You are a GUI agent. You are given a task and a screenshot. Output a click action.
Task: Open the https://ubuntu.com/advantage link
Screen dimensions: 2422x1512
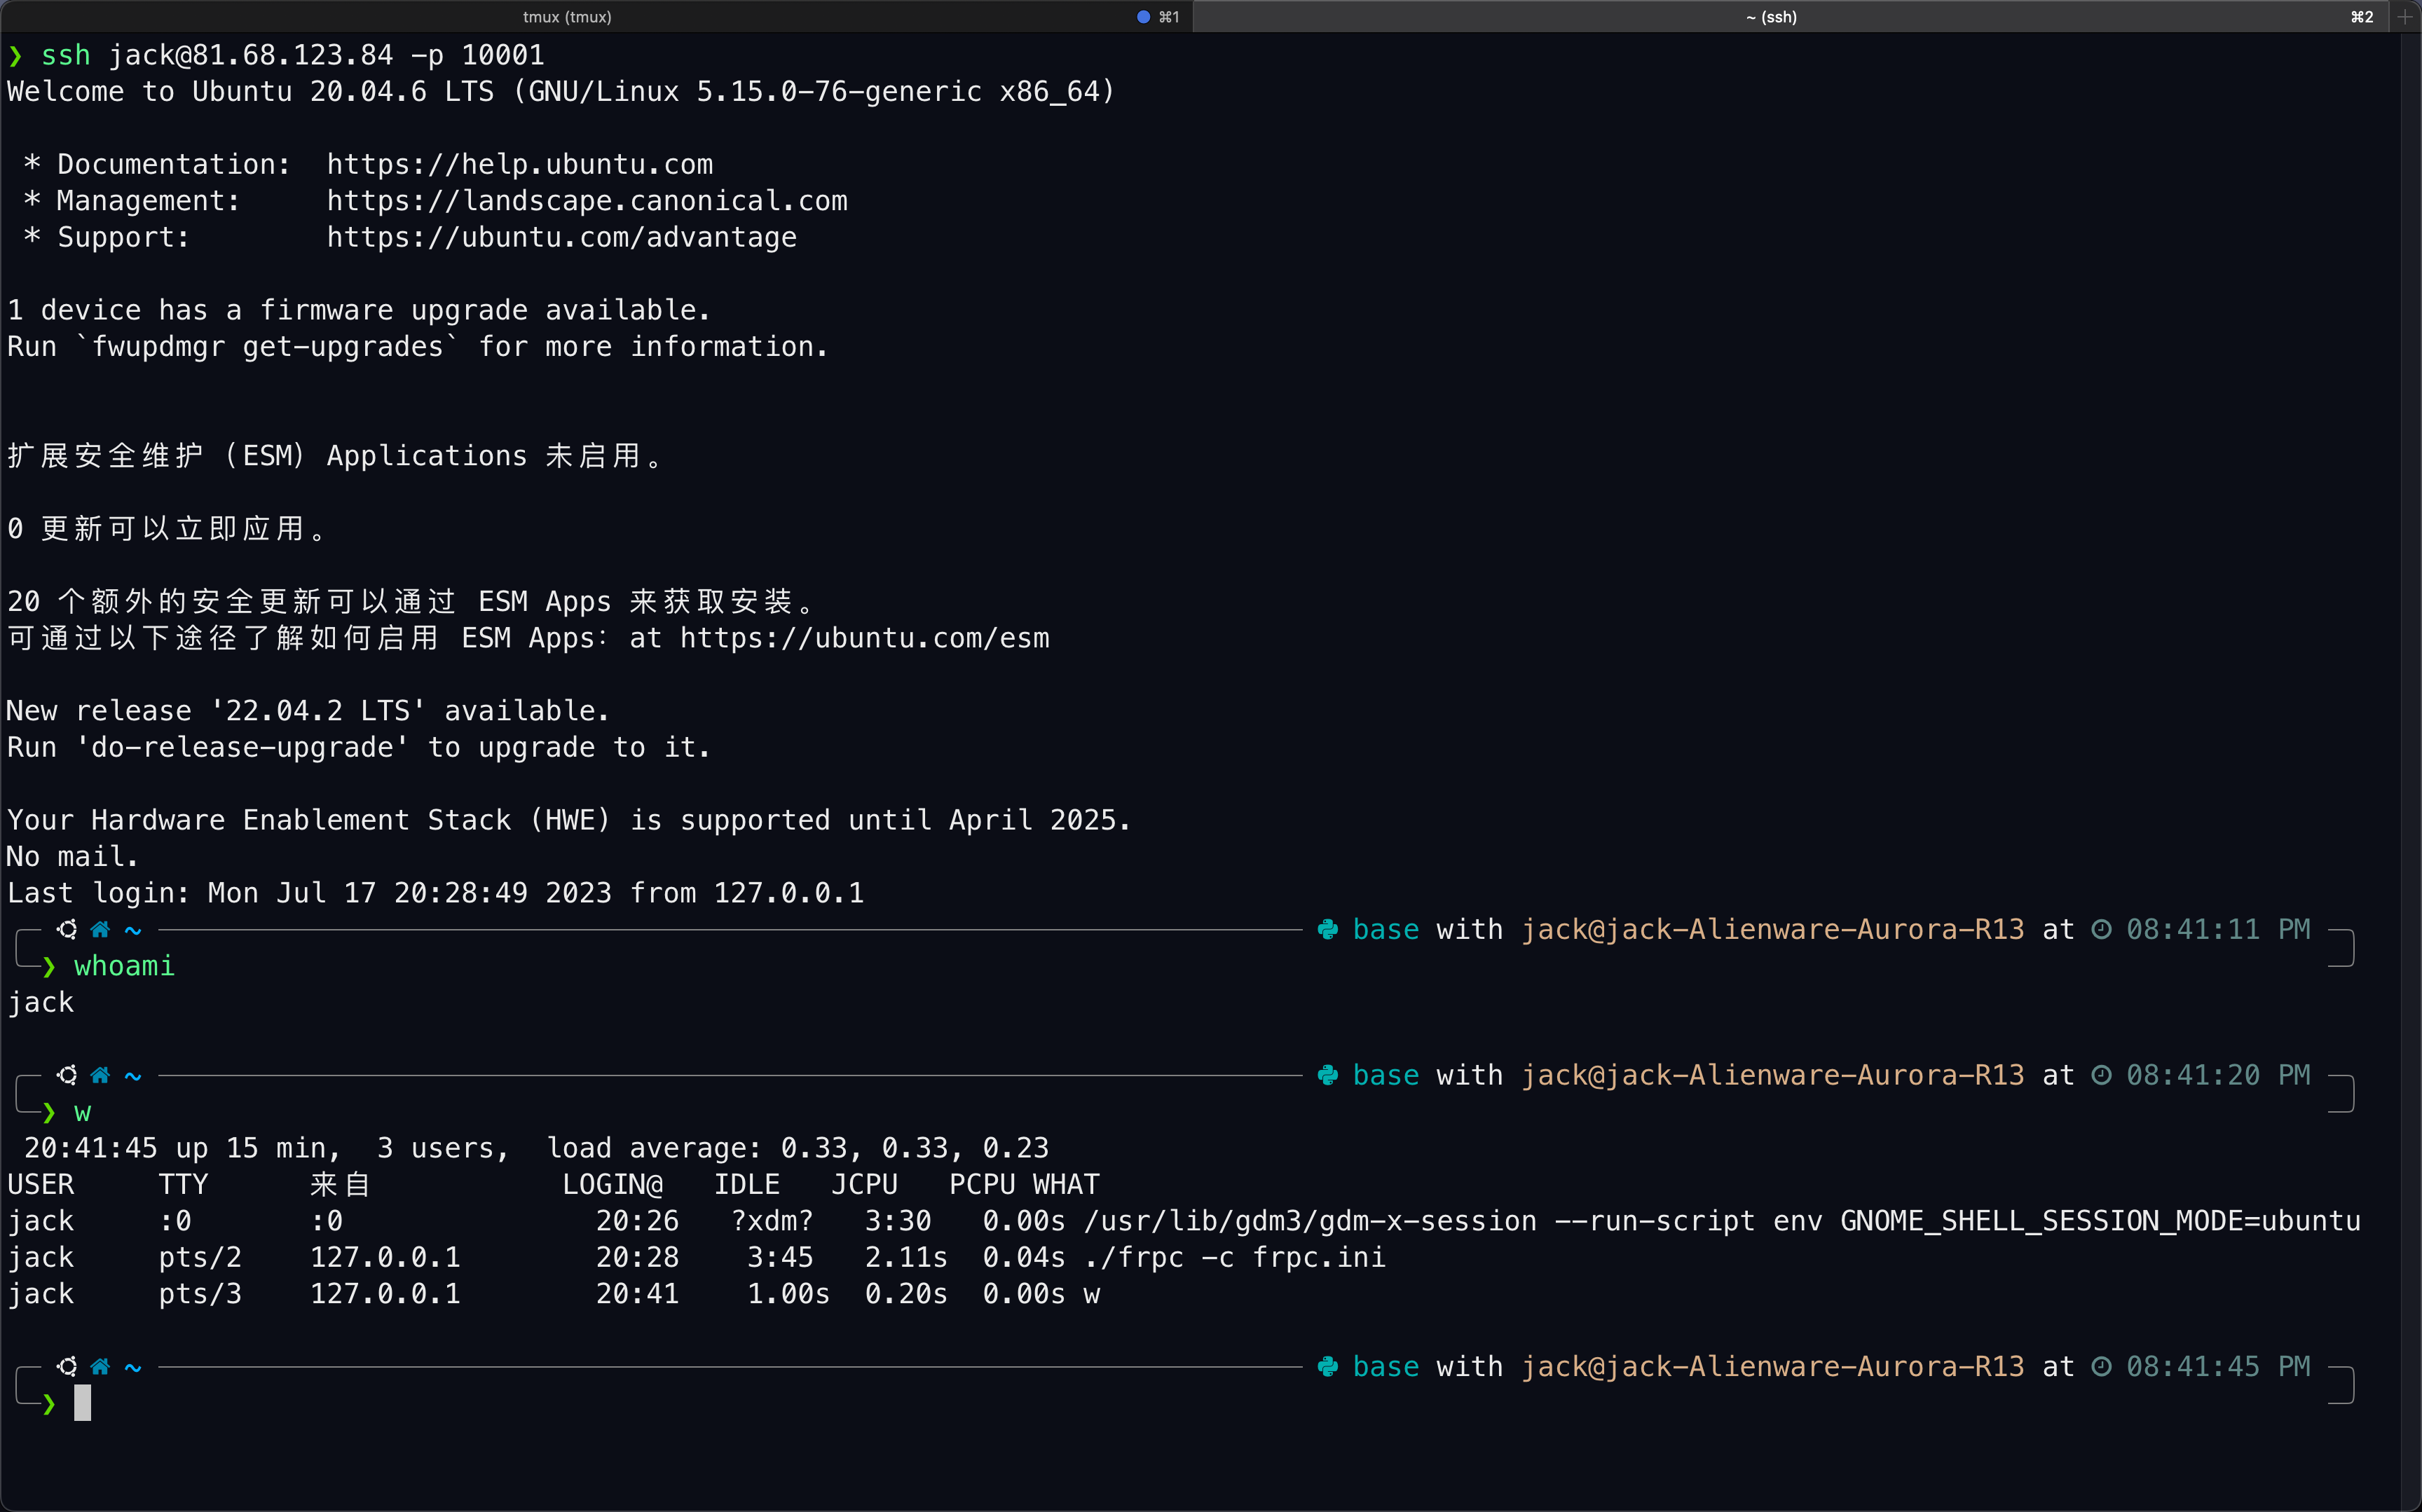pyautogui.click(x=562, y=237)
